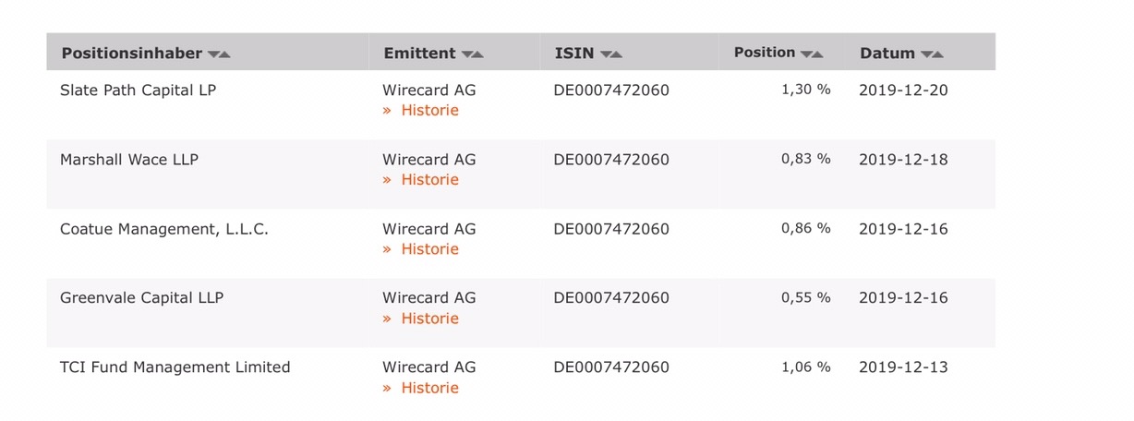Click the Datum column header label
Viewport: 1134px width, 421px height.
click(887, 53)
